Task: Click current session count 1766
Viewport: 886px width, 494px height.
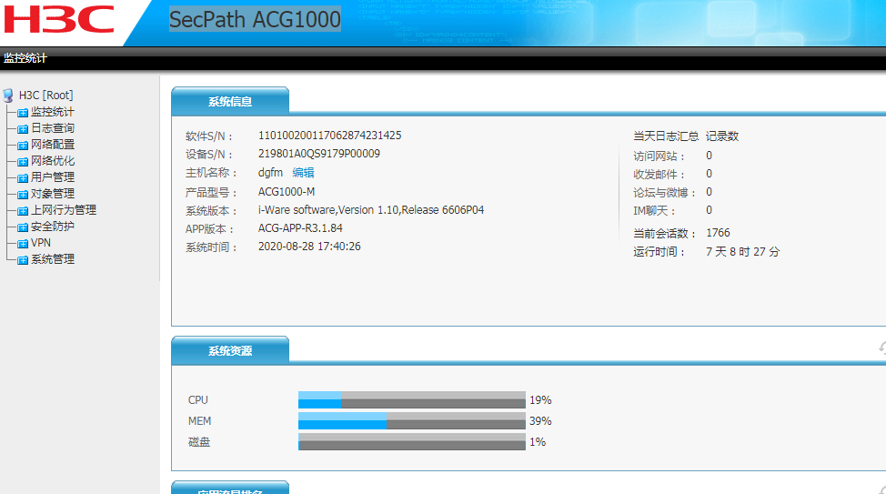Action: 718,233
